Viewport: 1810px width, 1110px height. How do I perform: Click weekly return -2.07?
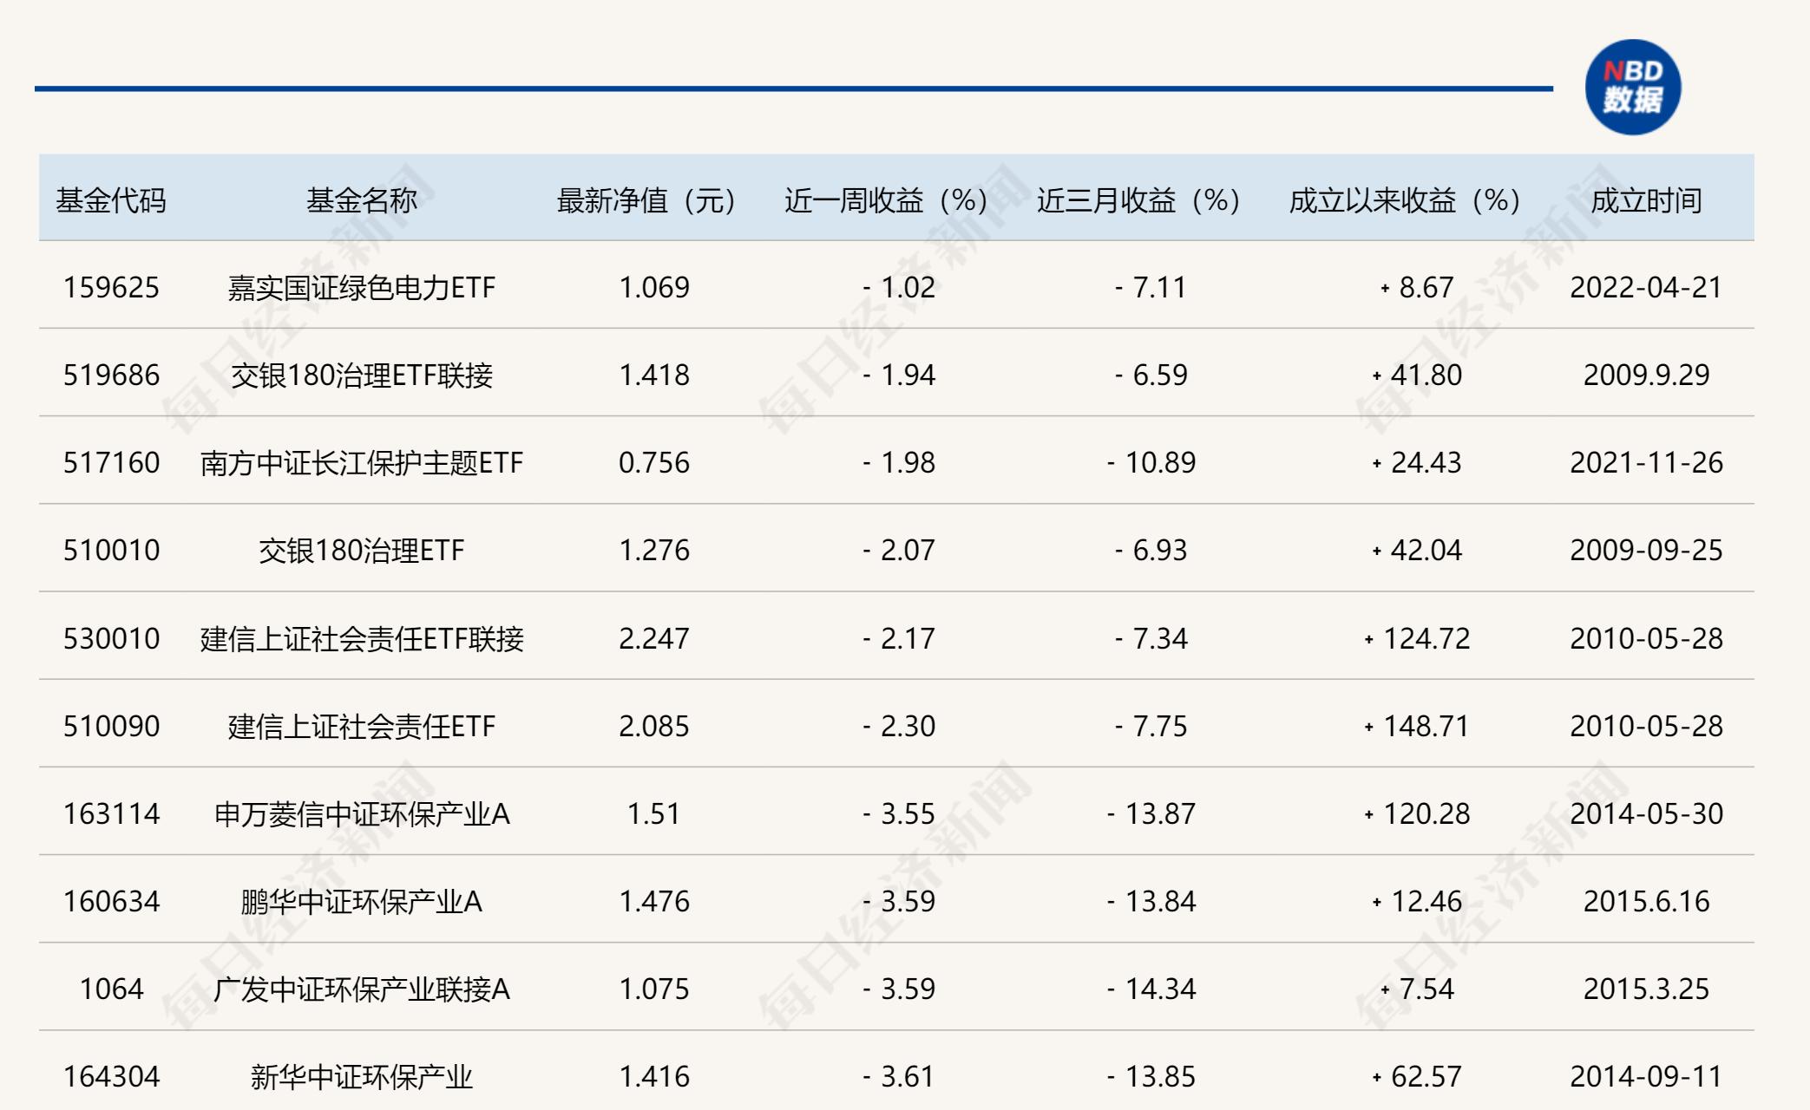899,550
